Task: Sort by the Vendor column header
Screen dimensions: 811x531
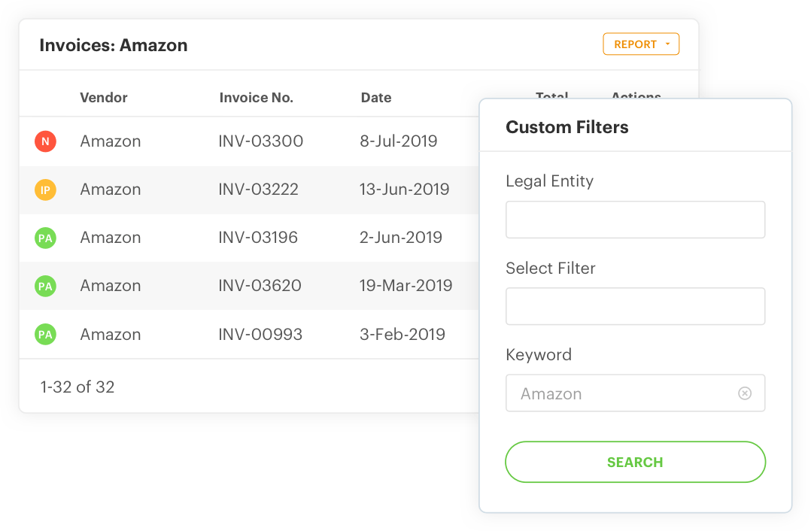Action: point(103,97)
